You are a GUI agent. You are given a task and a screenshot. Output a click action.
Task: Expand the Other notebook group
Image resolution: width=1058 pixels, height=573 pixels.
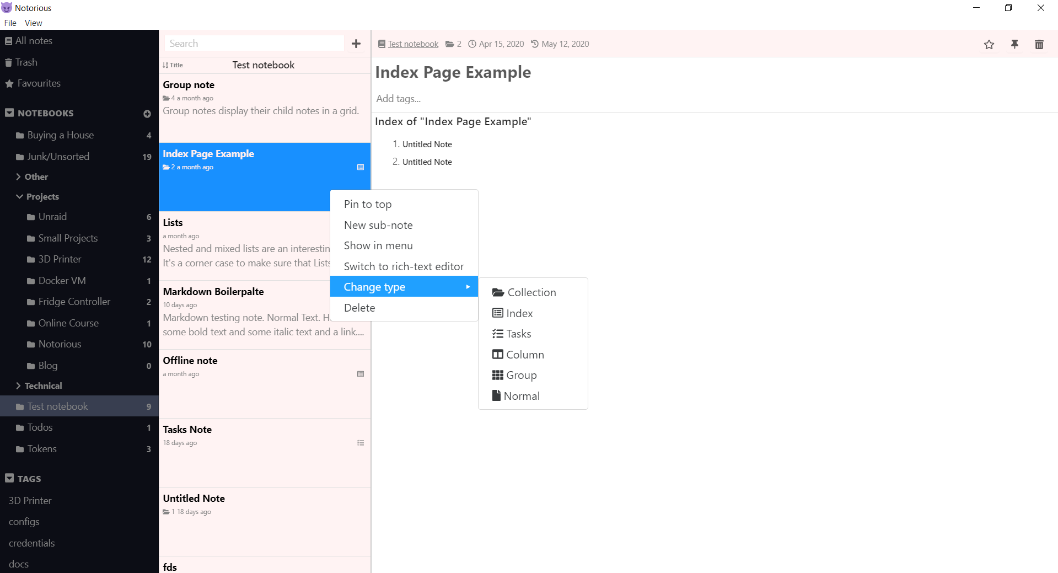tap(18, 177)
